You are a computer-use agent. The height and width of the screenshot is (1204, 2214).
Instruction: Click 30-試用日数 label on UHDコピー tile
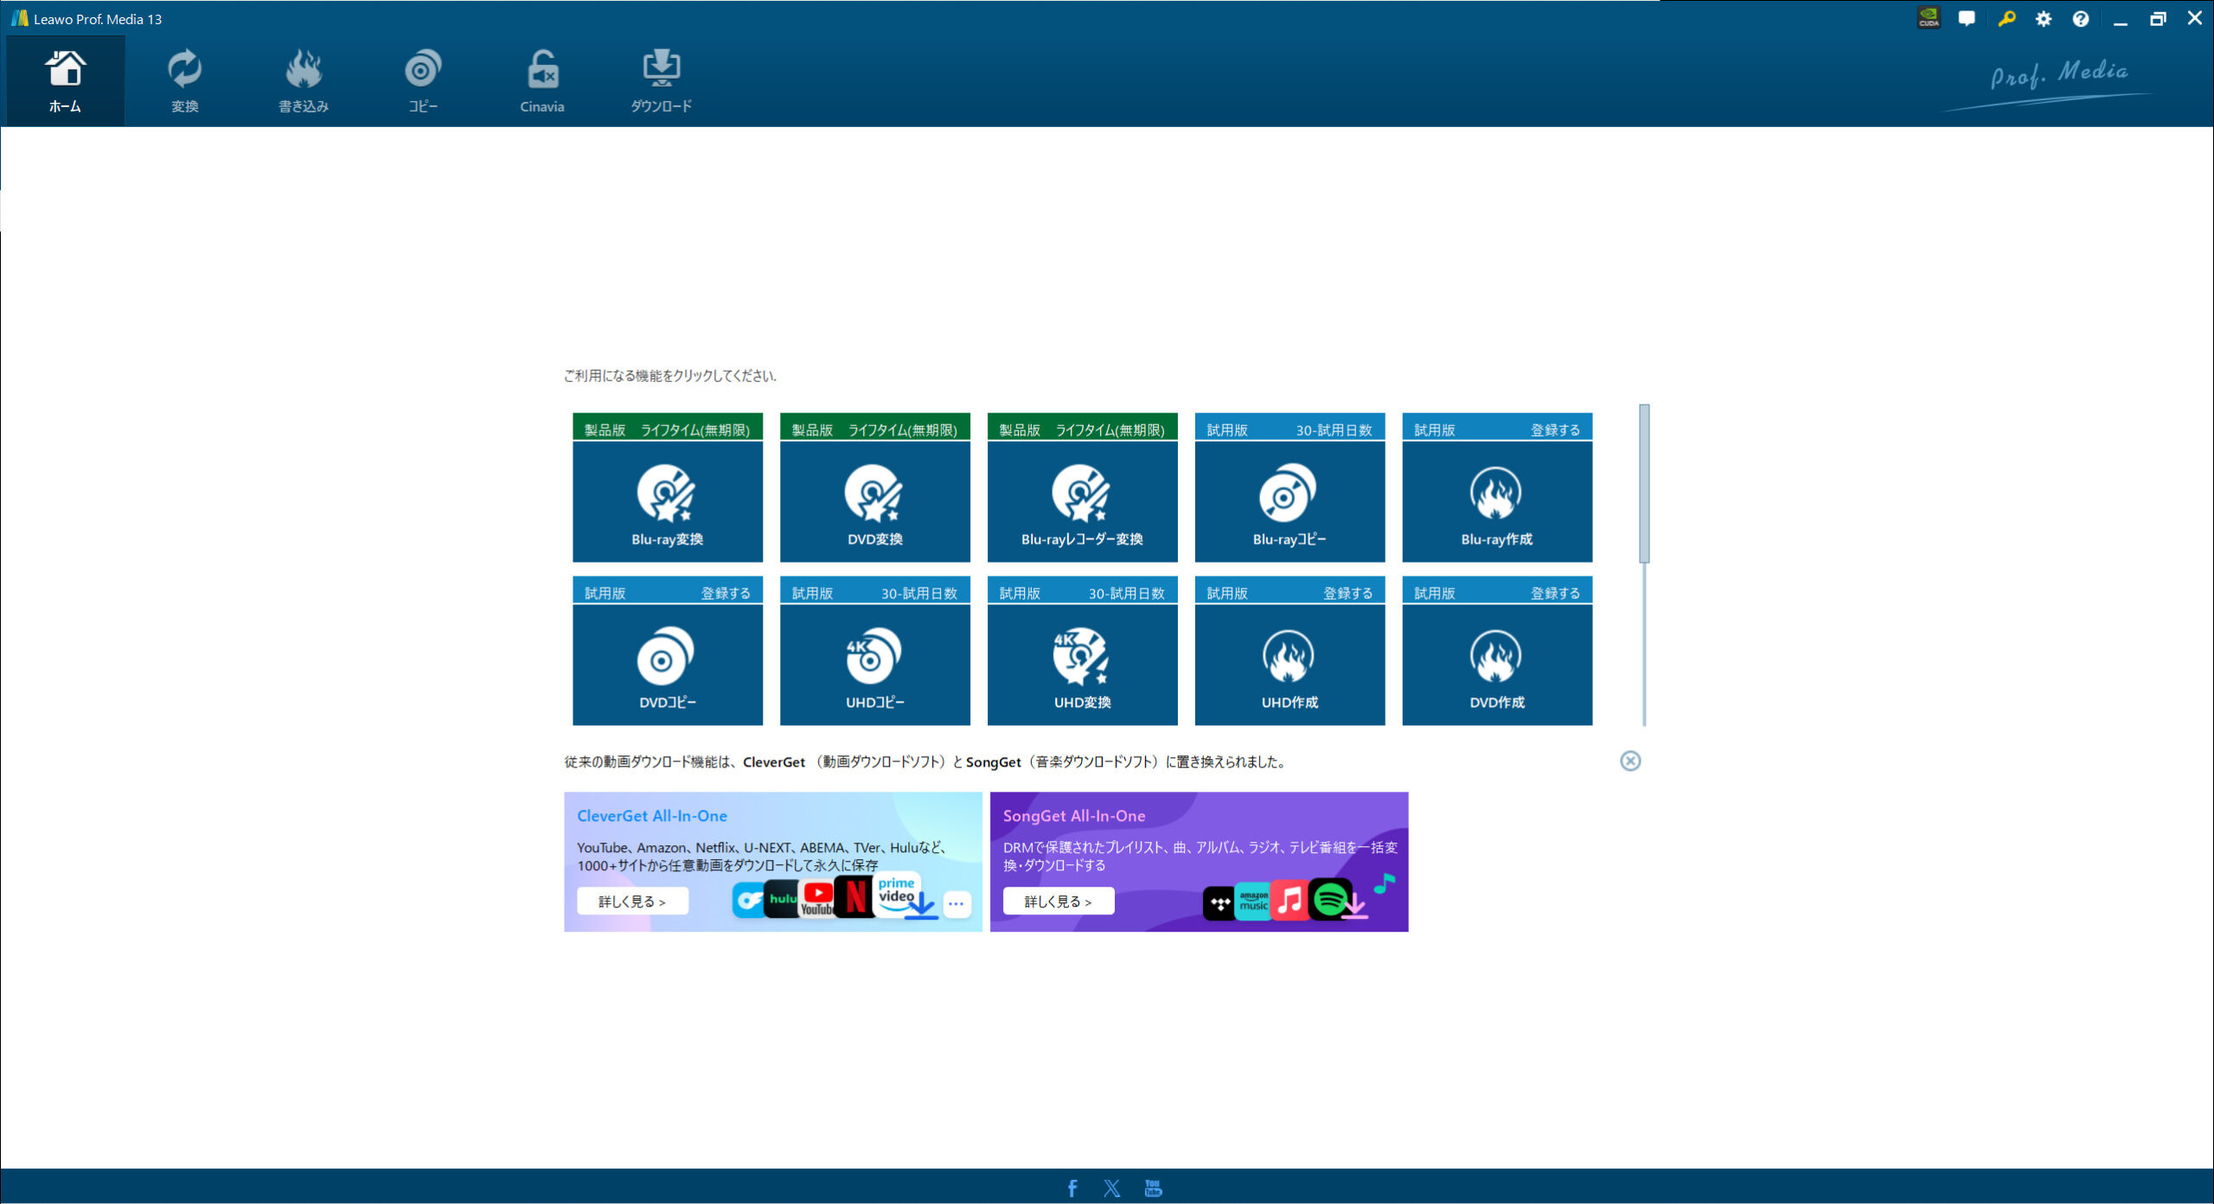919,593
